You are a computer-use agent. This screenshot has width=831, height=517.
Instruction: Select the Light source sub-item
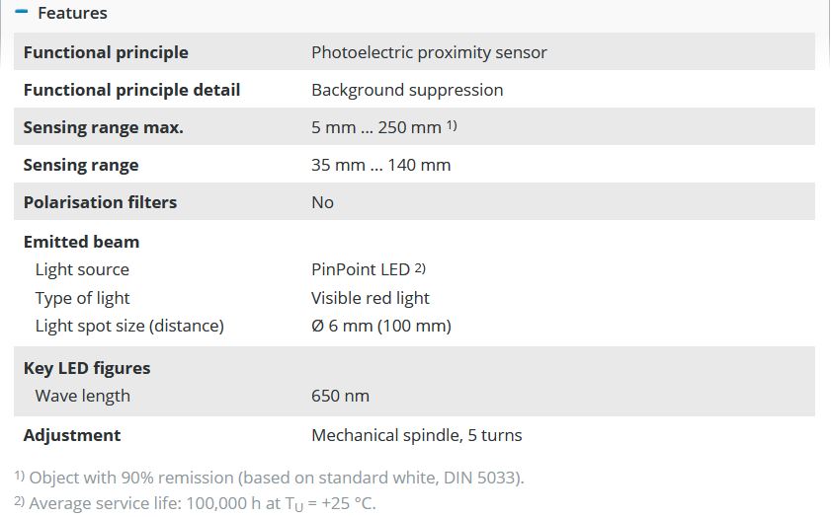click(82, 269)
